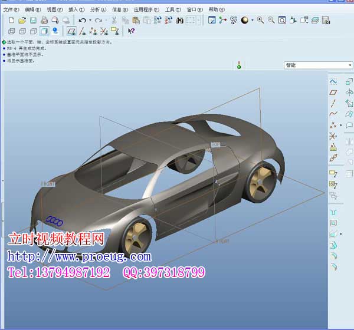Open the appearance sphere tool

pyautogui.click(x=244, y=20)
